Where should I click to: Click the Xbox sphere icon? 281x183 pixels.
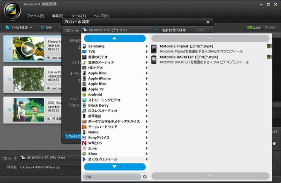(x=84, y=154)
